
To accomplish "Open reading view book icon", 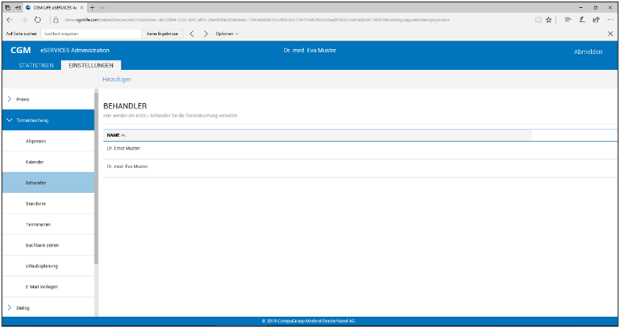I will click(538, 20).
